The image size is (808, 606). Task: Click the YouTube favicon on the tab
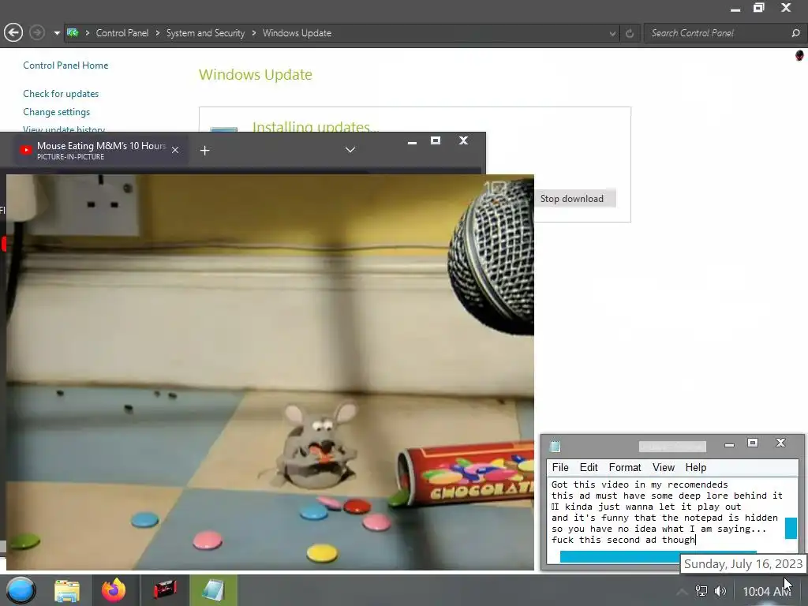coord(26,150)
